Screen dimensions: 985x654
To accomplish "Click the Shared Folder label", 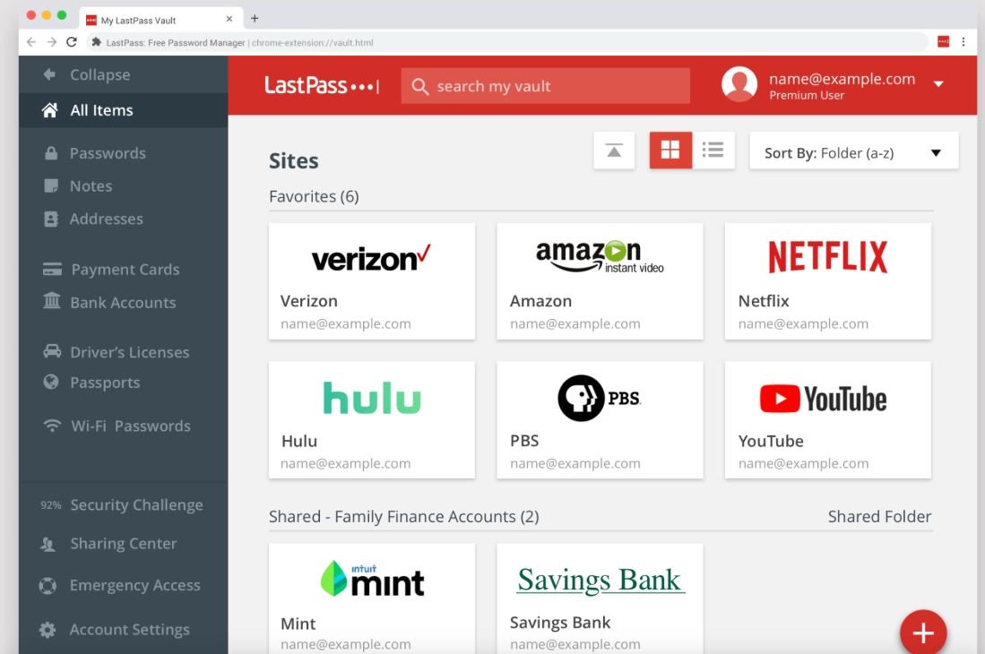I will 879,517.
